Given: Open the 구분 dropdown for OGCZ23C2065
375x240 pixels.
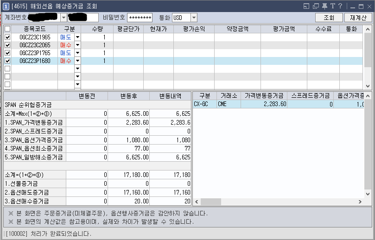Looking at the screenshot, I should point(77,45).
